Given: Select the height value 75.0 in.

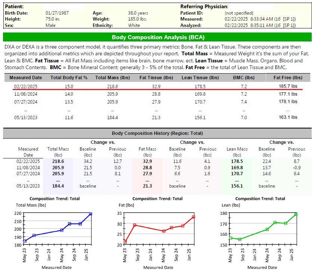Looking at the screenshot, I should 52,19.
